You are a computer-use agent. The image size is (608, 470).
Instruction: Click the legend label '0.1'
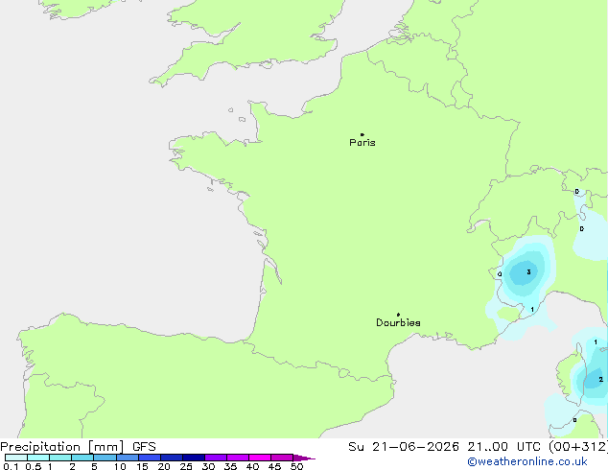click(x=11, y=466)
